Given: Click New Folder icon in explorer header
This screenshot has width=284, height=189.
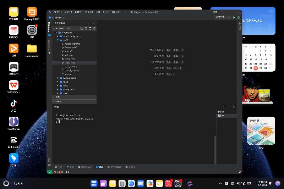Looking at the screenshot, I should tap(86, 28).
